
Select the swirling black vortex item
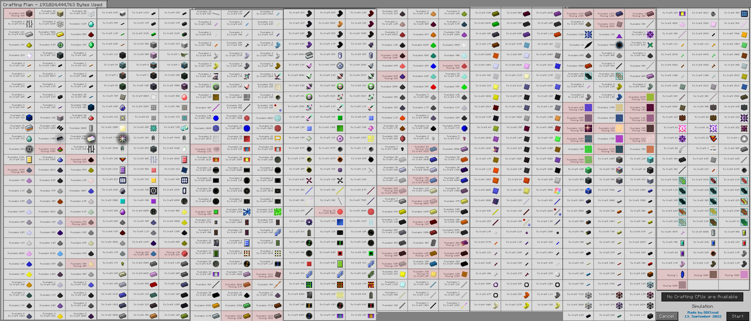click(x=619, y=45)
